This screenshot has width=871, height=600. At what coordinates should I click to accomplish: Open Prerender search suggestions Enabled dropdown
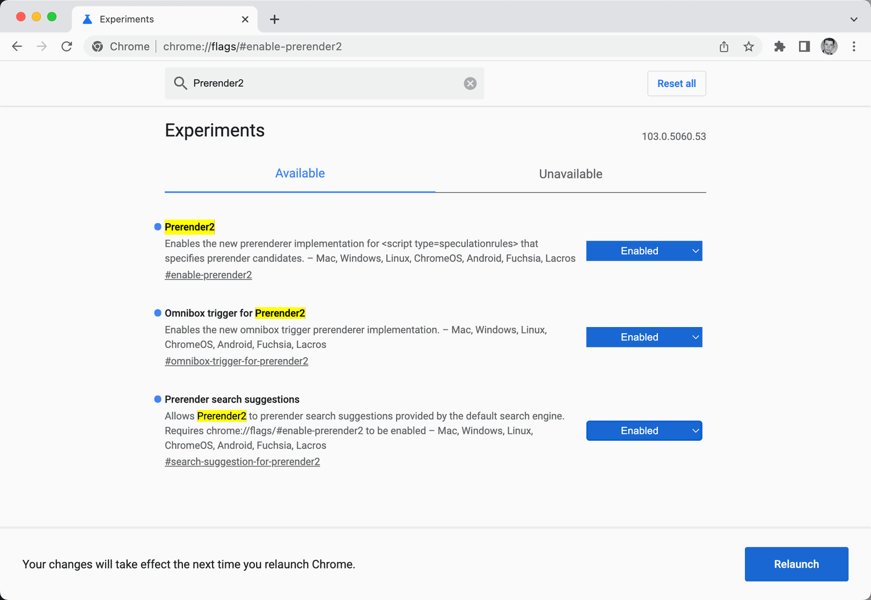point(644,431)
